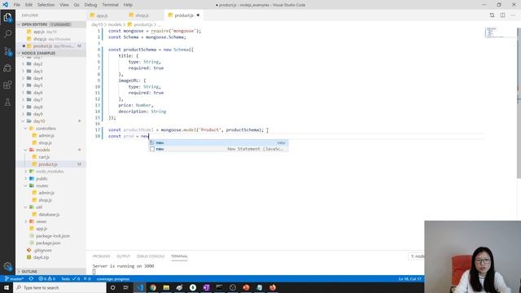The height and width of the screenshot is (293, 521).
Task: Open the Test flask view
Action: point(7,103)
